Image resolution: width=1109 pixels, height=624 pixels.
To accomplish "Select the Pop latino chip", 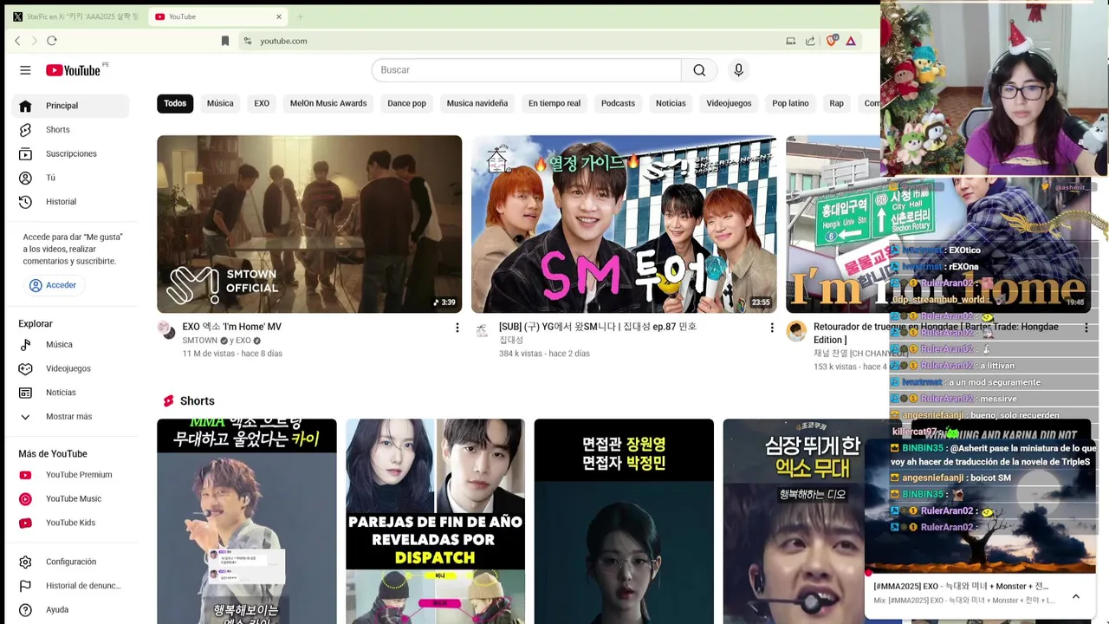I will [x=790, y=104].
